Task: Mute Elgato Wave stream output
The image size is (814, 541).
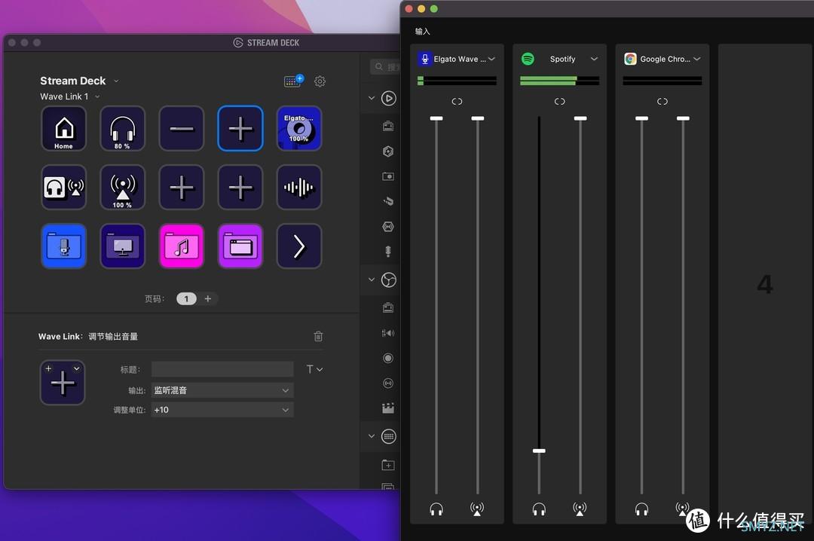Action: point(477,509)
